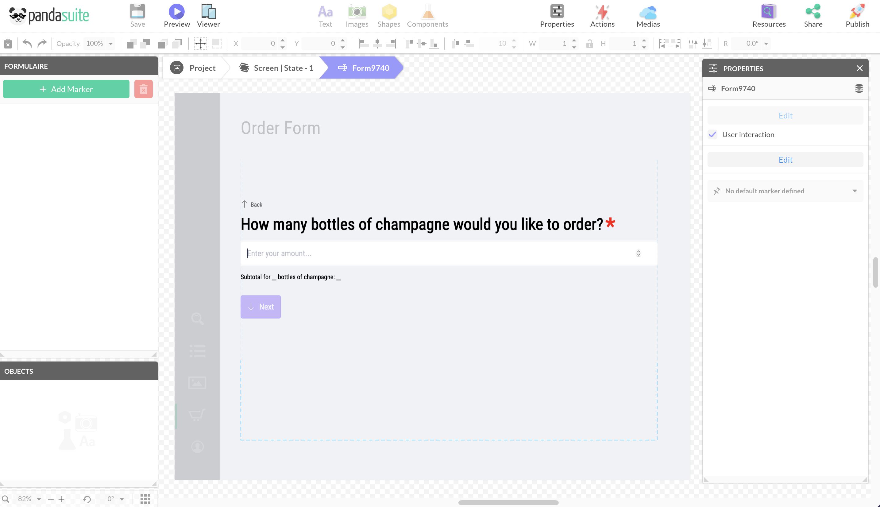
Task: Open the Resources book icon
Action: pyautogui.click(x=769, y=12)
